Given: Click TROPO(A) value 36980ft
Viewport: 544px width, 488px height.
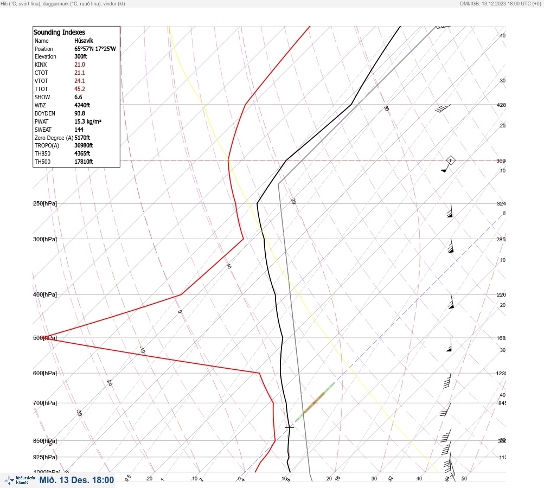Looking at the screenshot, I should point(84,145).
